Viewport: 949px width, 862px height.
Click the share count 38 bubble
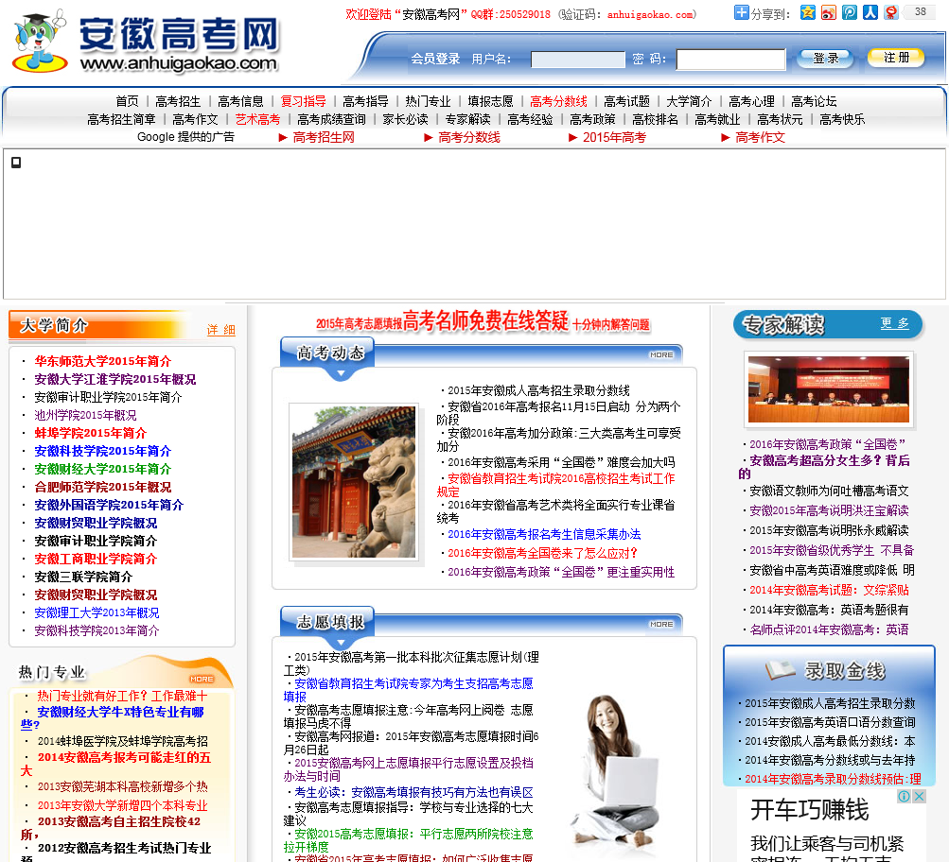coord(920,12)
